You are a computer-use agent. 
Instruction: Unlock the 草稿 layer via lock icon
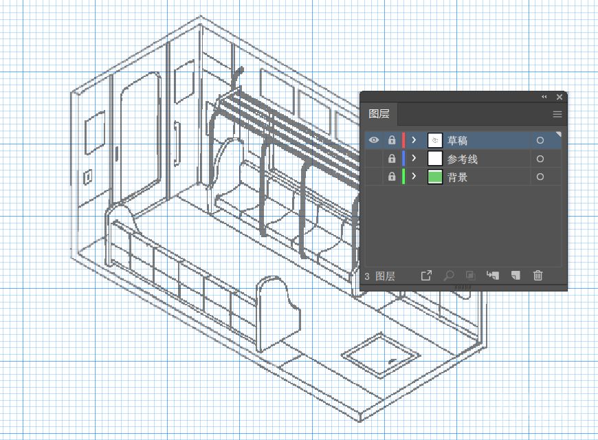[x=392, y=140]
